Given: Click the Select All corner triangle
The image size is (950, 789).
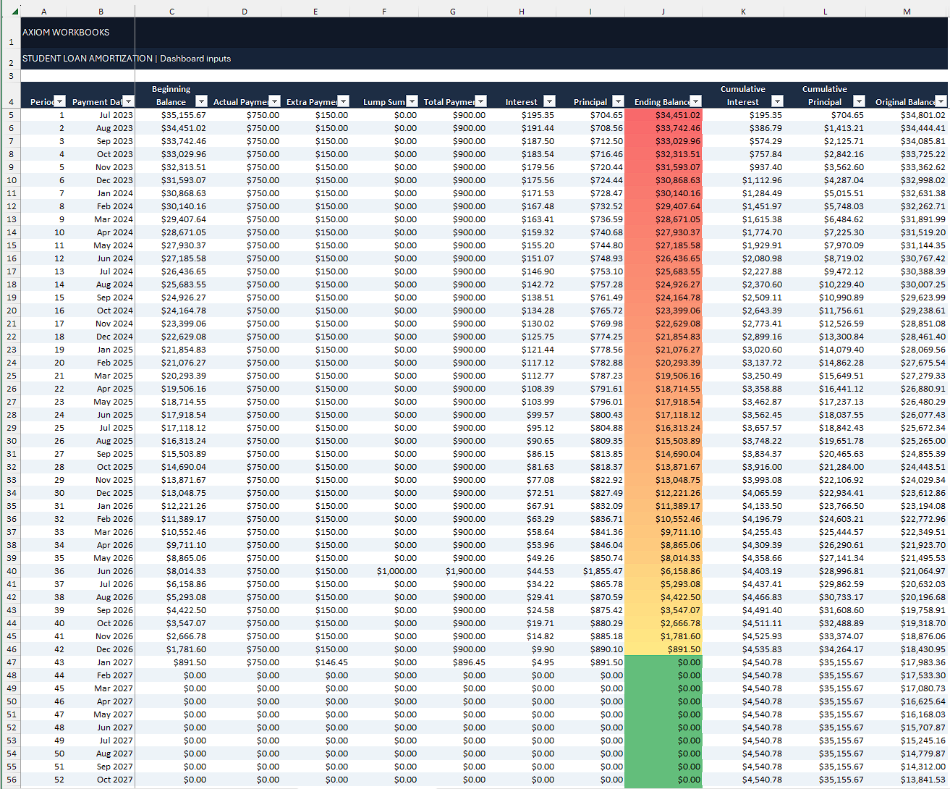Looking at the screenshot, I should click(x=14, y=12).
